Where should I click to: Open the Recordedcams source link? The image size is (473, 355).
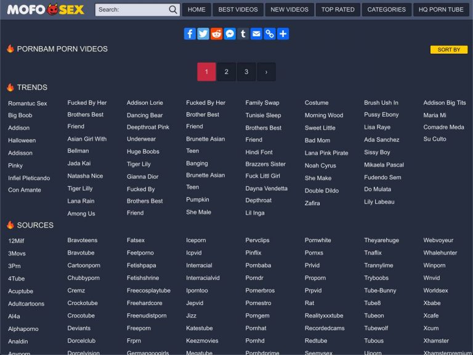325,328
